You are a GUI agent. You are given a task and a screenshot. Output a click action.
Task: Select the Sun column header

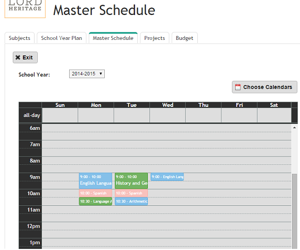coord(60,105)
